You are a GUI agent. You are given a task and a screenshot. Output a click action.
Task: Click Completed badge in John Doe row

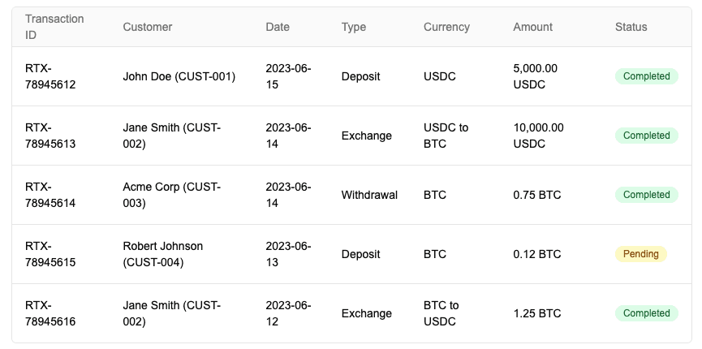tap(647, 76)
